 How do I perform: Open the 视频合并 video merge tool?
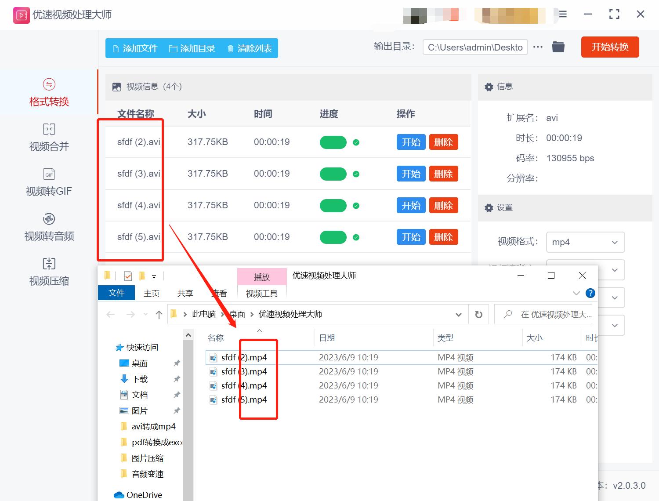48,137
